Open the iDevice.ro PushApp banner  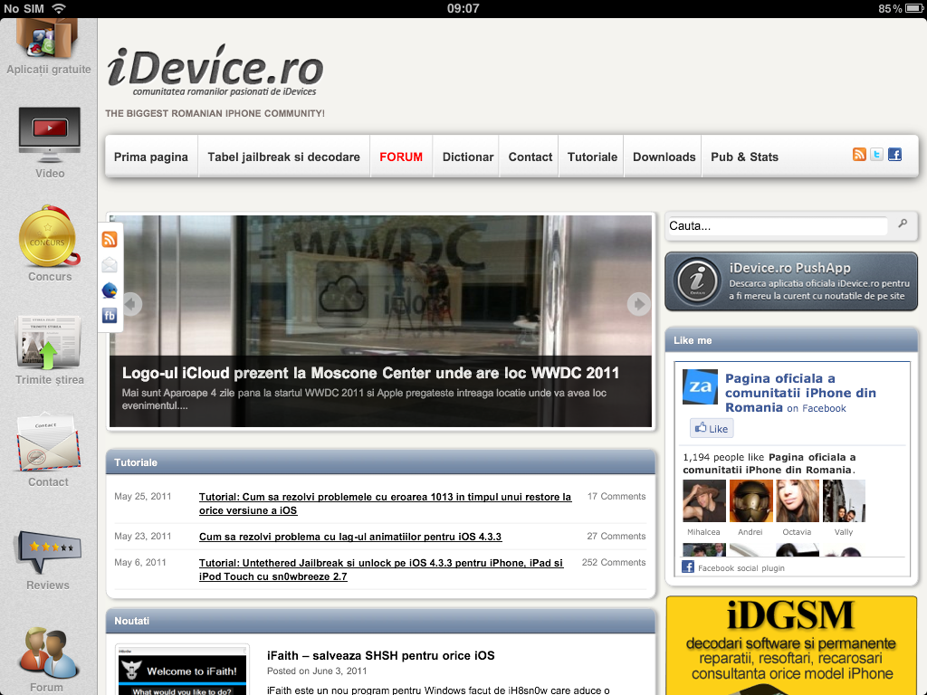coord(791,281)
